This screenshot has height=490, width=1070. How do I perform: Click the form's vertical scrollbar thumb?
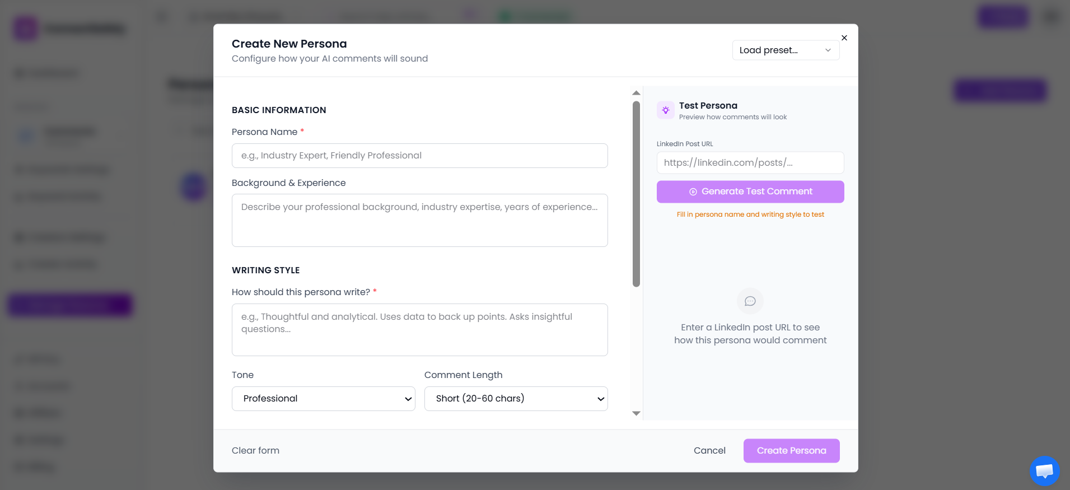pos(636,194)
